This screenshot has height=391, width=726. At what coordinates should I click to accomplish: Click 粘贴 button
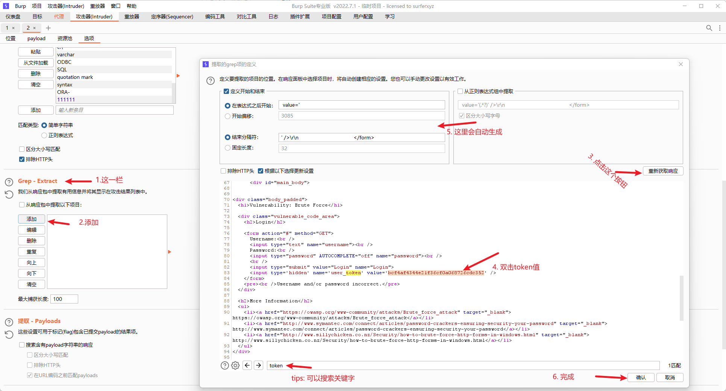(x=36, y=52)
